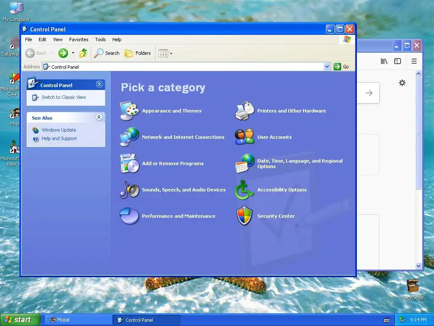
Task: Open the Add or Remove Programs text link
Action: [173, 163]
